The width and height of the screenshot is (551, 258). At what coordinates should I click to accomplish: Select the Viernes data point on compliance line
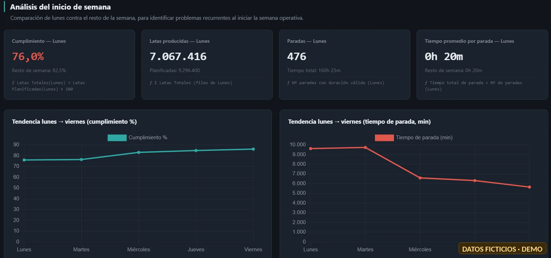[x=253, y=149]
